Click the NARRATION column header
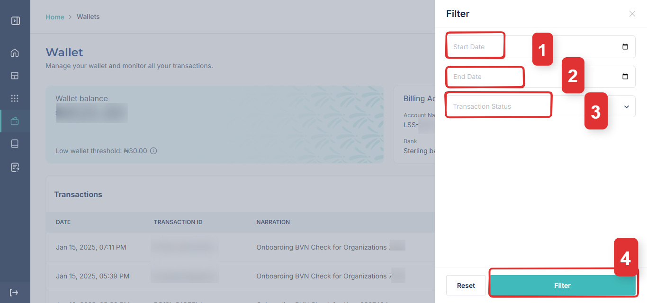 pyautogui.click(x=273, y=222)
